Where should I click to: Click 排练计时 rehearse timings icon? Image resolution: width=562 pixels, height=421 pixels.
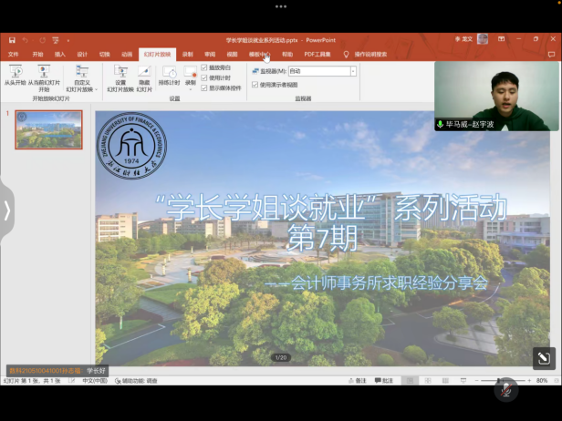click(x=170, y=73)
